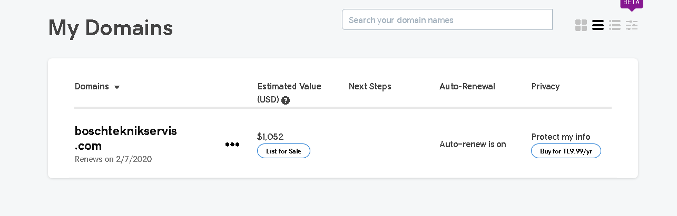677x216 pixels.
Task: Click the purple BETA badge
Action: click(631, 3)
